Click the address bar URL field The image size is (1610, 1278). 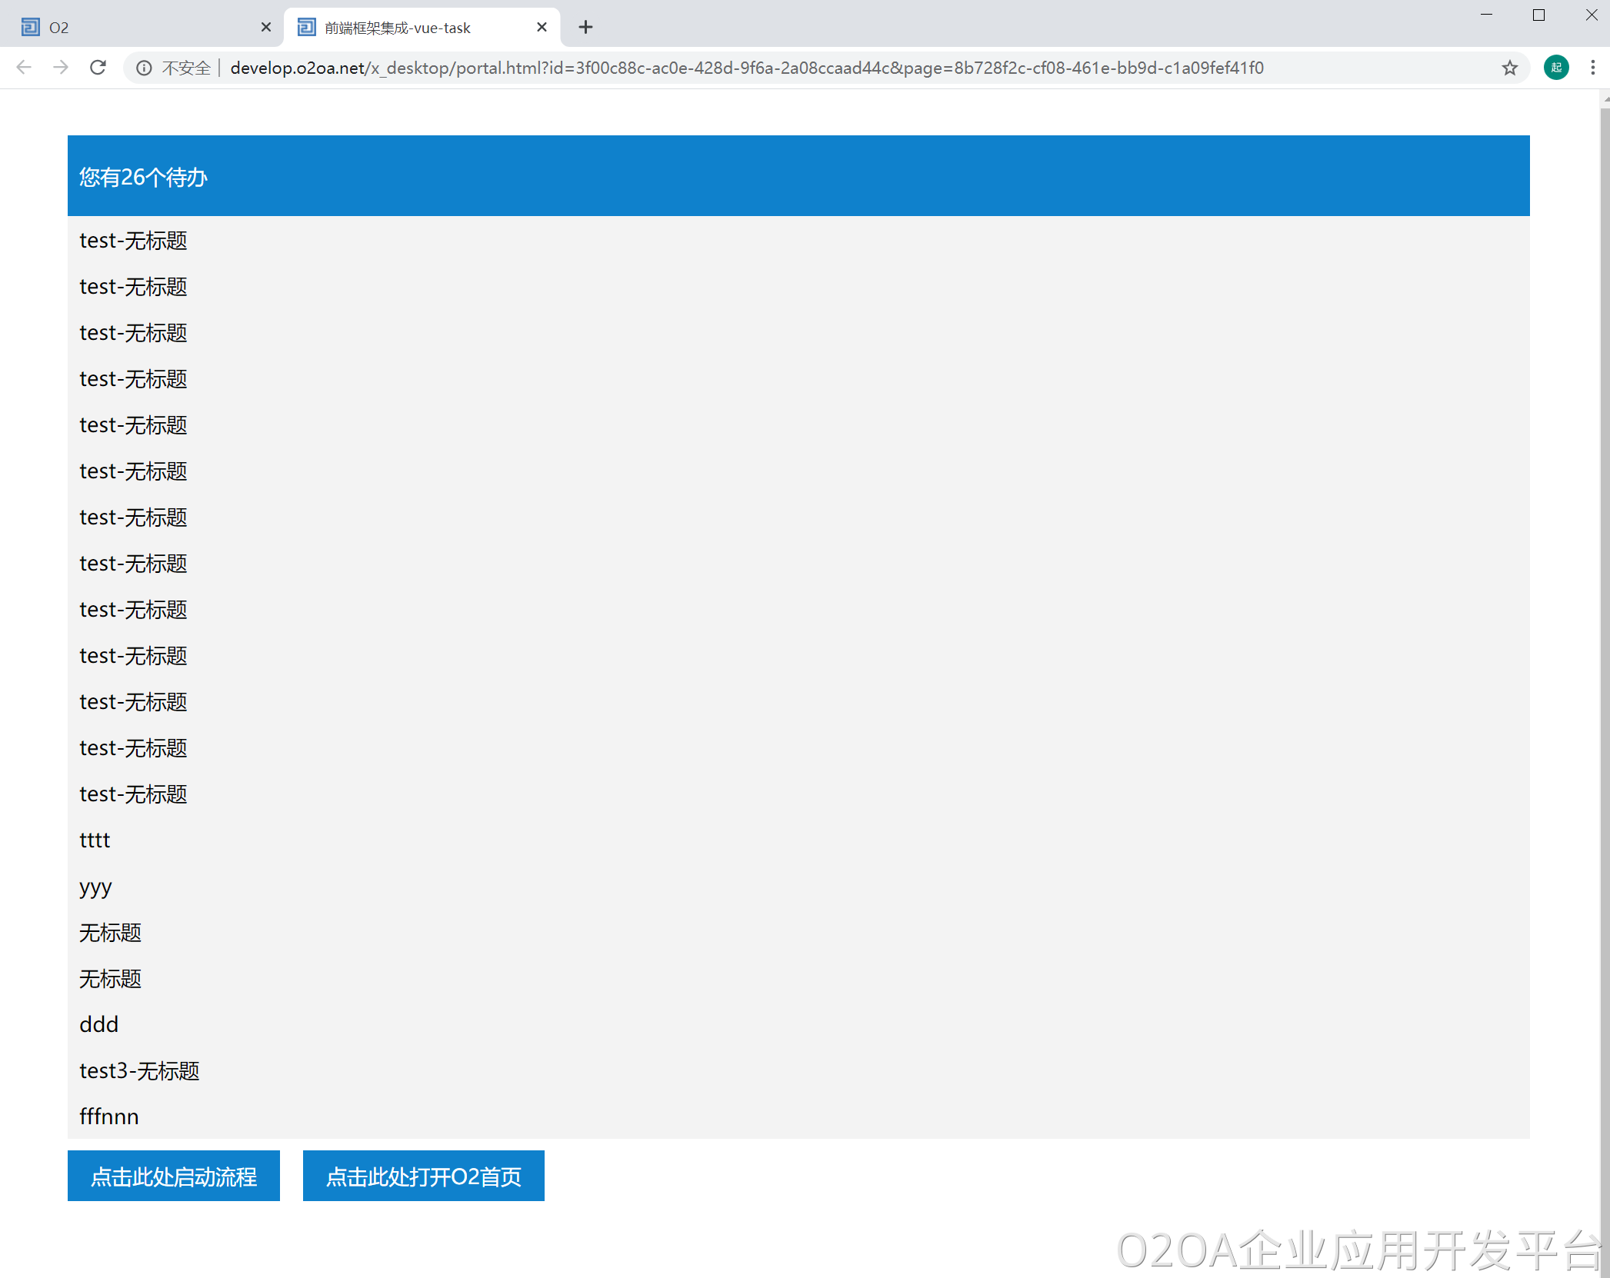tap(746, 68)
